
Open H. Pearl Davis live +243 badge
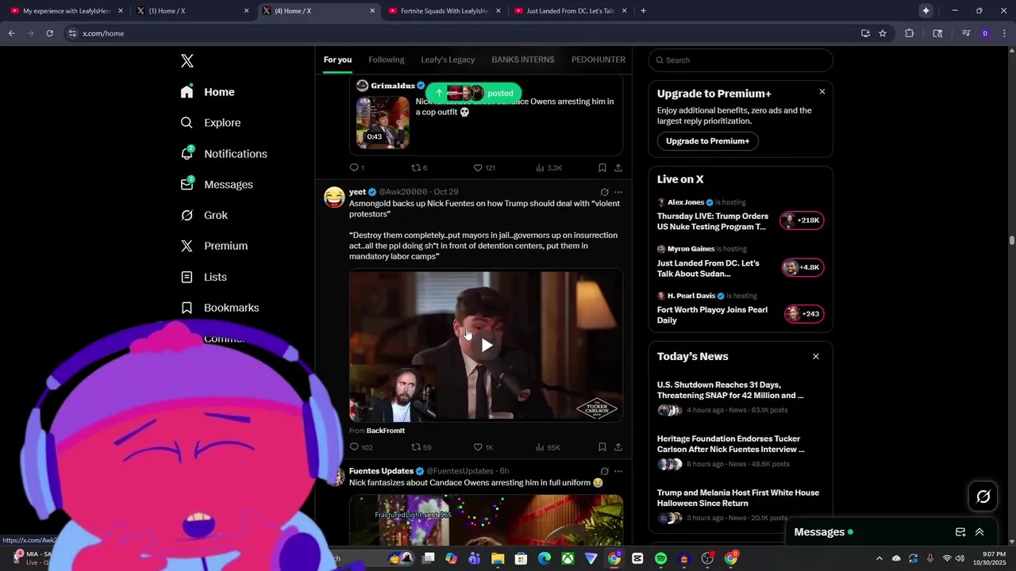[x=803, y=314]
